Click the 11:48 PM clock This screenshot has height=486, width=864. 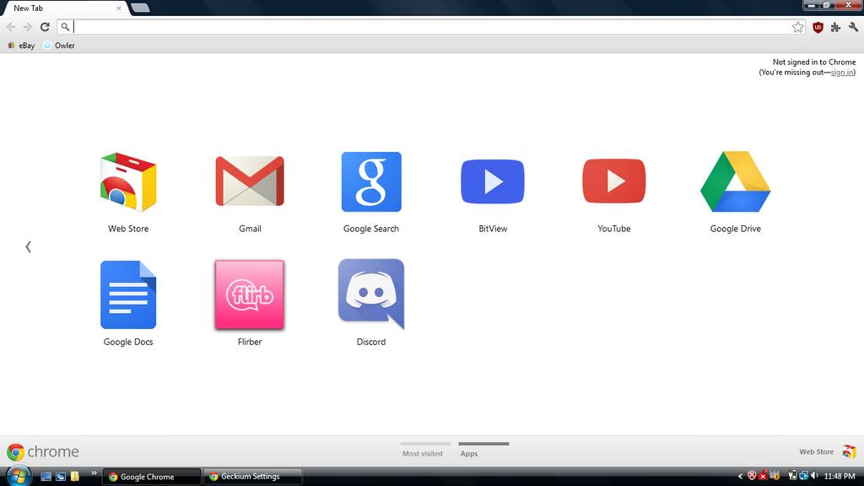840,476
